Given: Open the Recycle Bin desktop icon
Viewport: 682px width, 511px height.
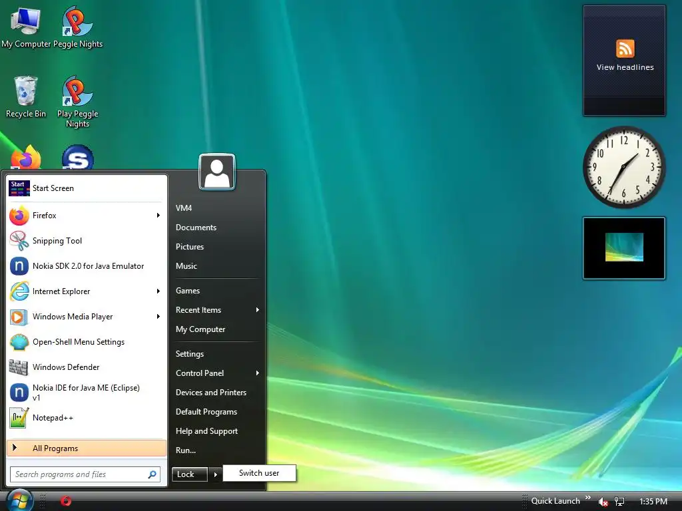Looking at the screenshot, I should pos(26,96).
